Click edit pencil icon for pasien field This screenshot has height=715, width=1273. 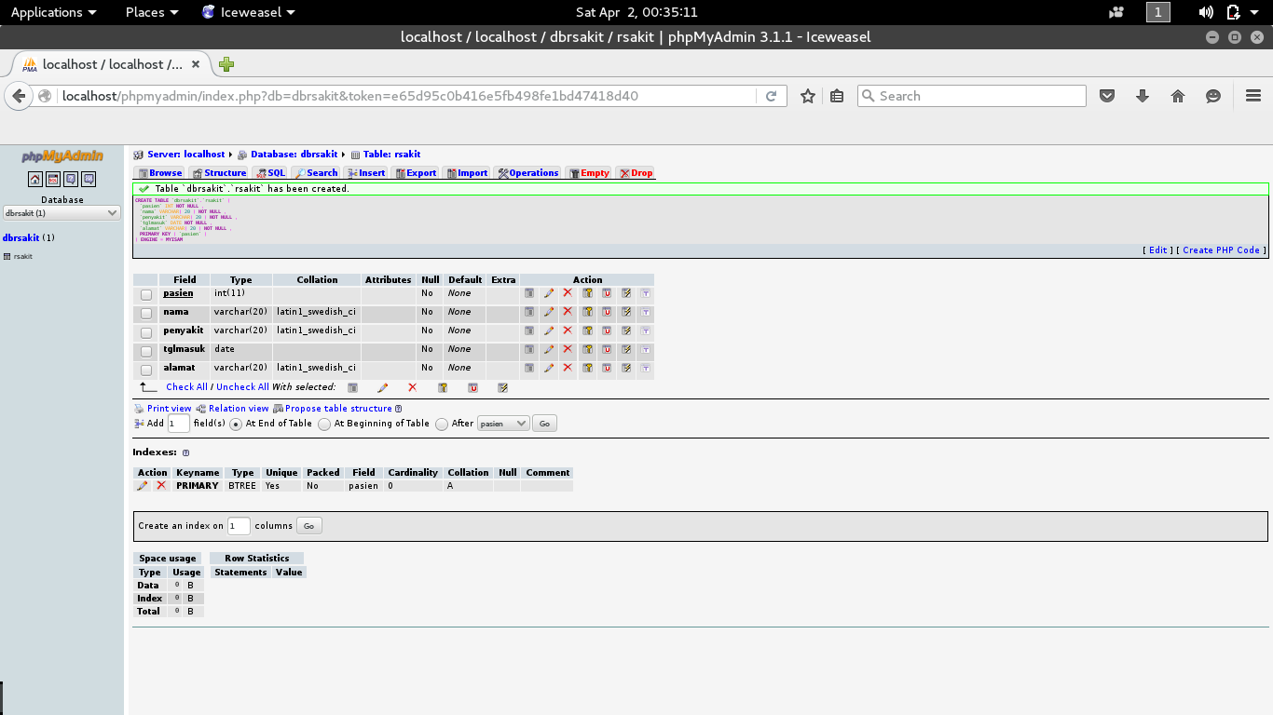tap(549, 293)
